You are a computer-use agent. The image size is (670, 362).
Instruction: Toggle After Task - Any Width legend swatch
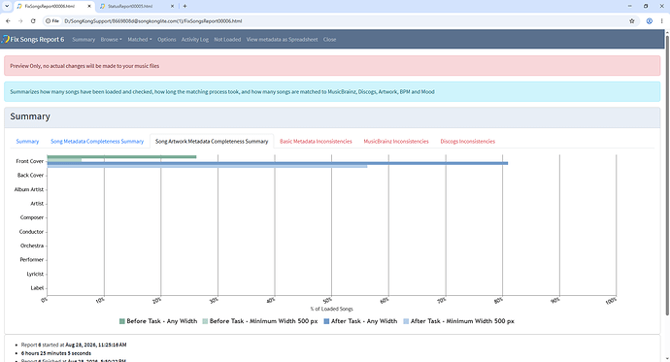326,321
